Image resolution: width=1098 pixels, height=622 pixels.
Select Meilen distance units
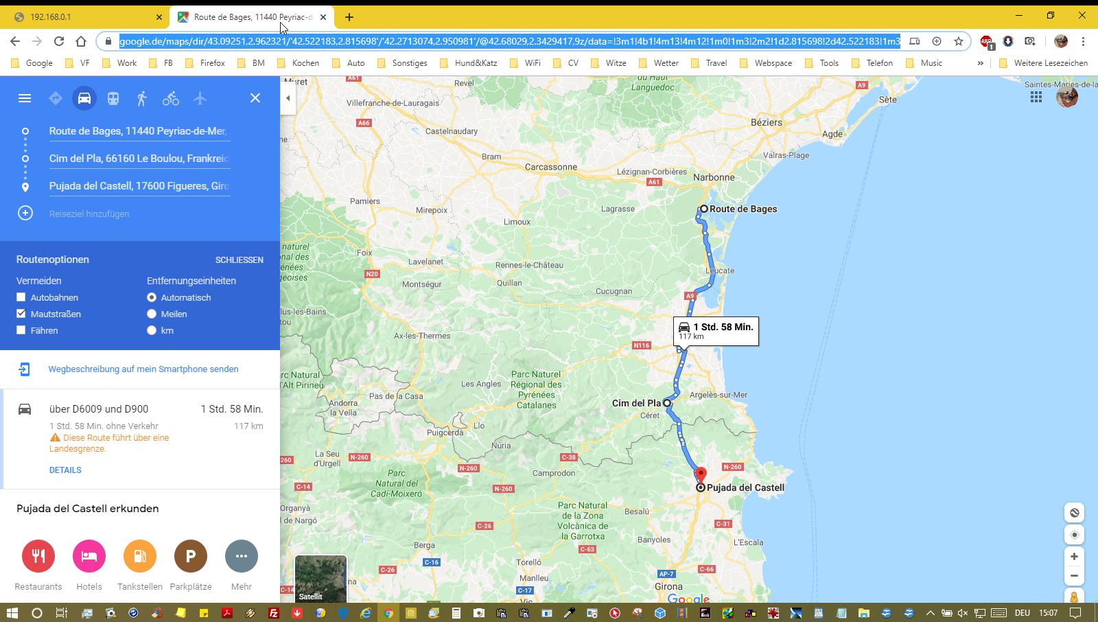(152, 314)
